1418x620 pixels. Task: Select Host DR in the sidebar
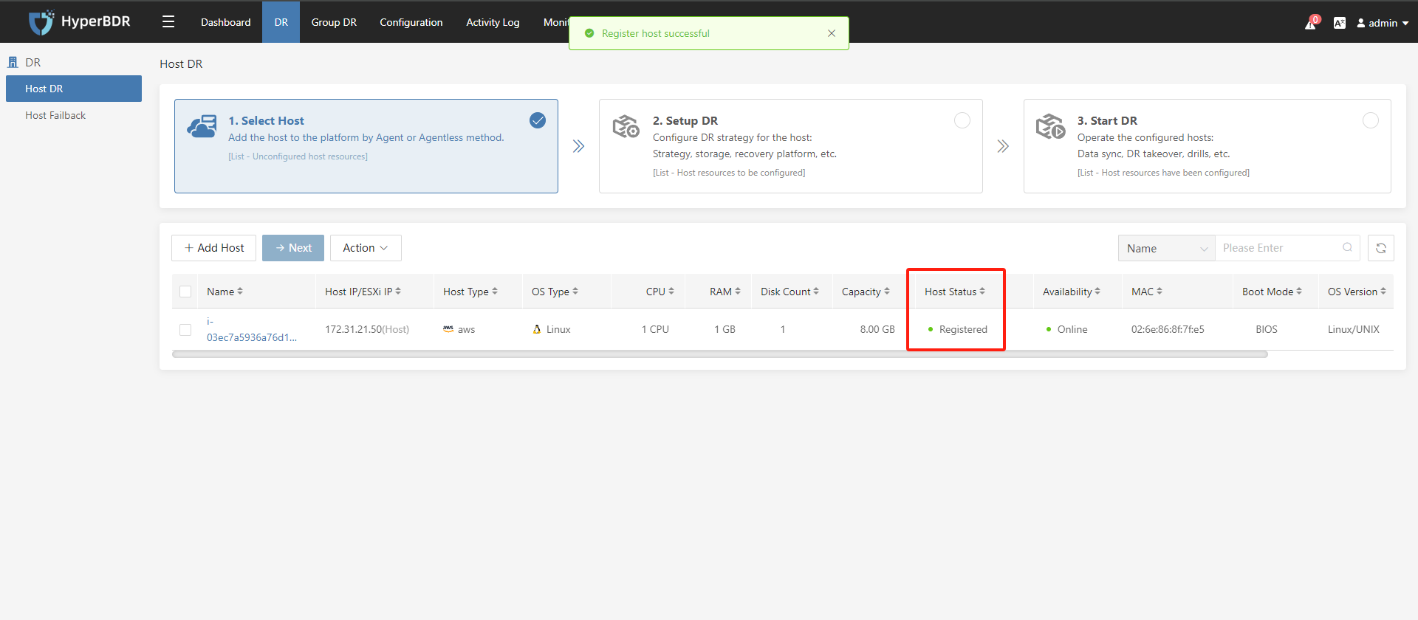point(74,89)
